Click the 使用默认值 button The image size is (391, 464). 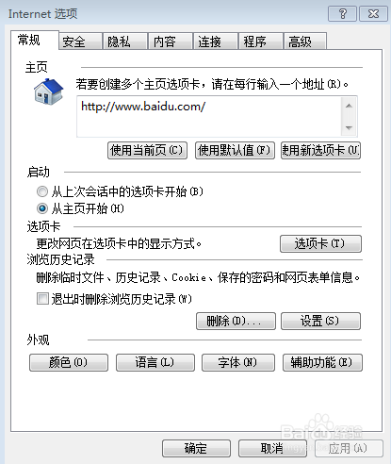pos(235,150)
